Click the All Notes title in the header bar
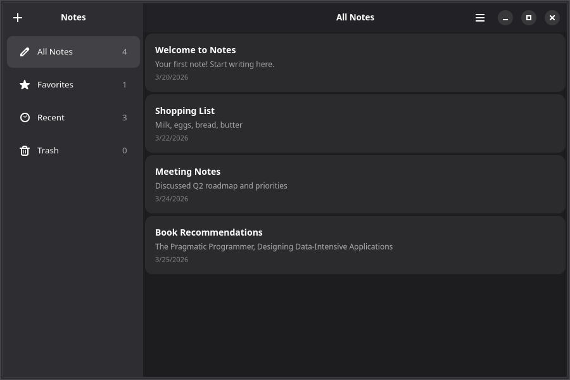This screenshot has height=380, width=570. point(355,18)
